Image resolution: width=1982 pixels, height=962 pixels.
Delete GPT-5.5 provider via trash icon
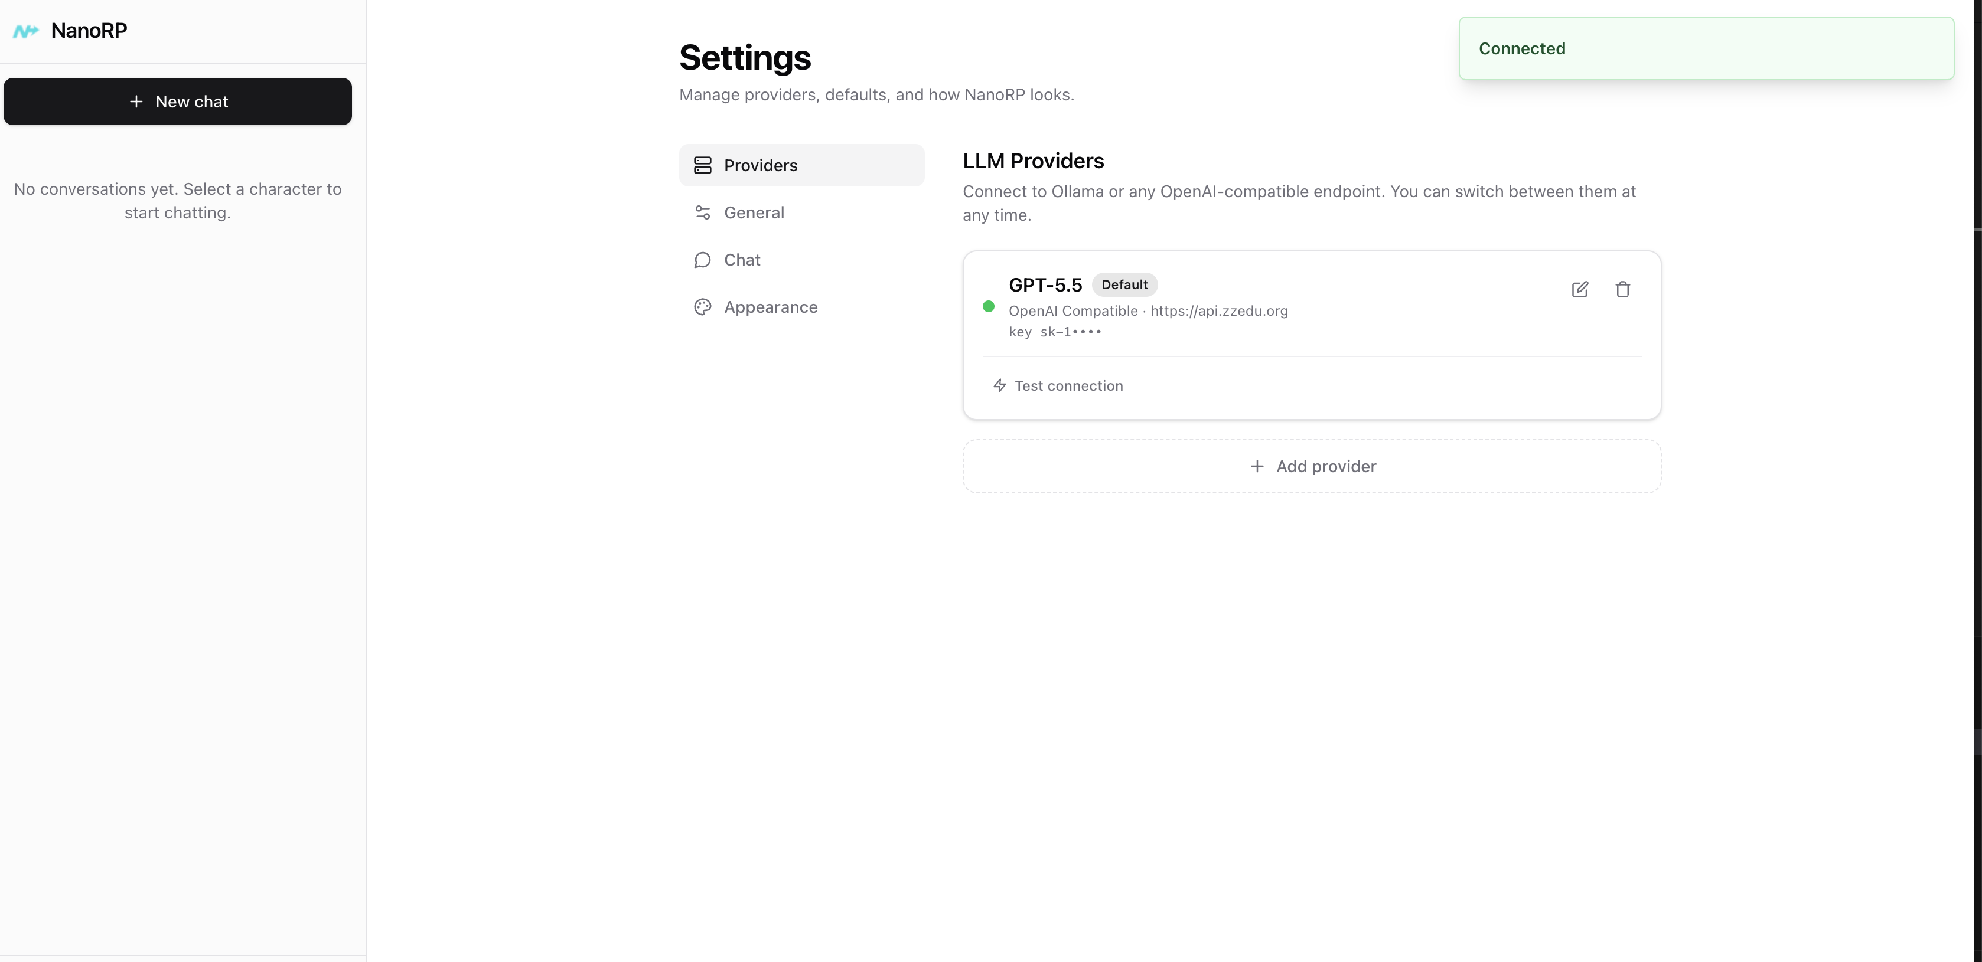point(1623,289)
